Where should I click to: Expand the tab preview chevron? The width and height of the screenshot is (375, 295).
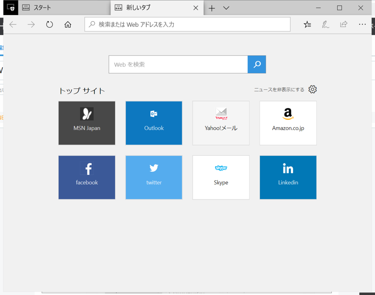point(227,8)
